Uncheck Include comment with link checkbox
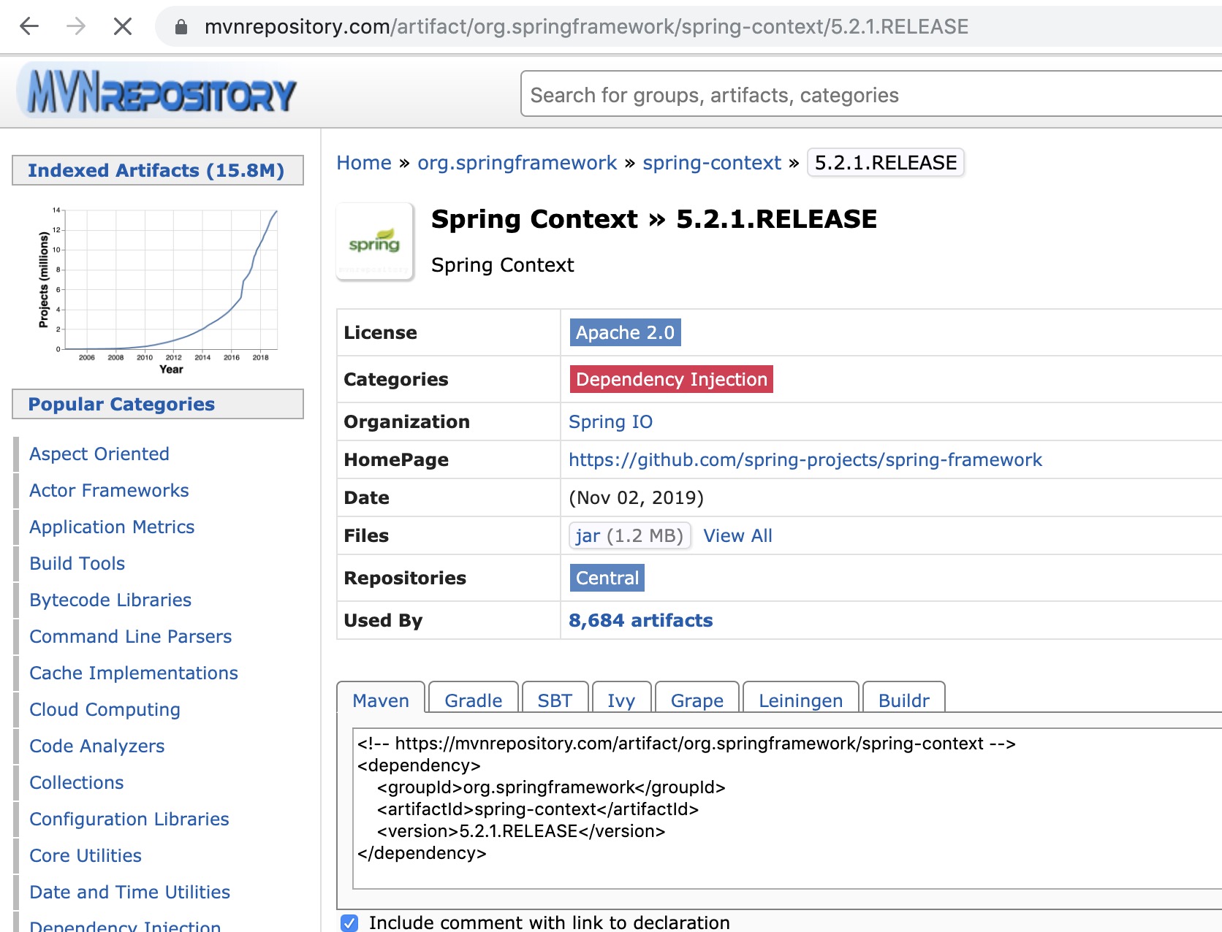Screen dimensions: 1222x932 click(x=349, y=923)
